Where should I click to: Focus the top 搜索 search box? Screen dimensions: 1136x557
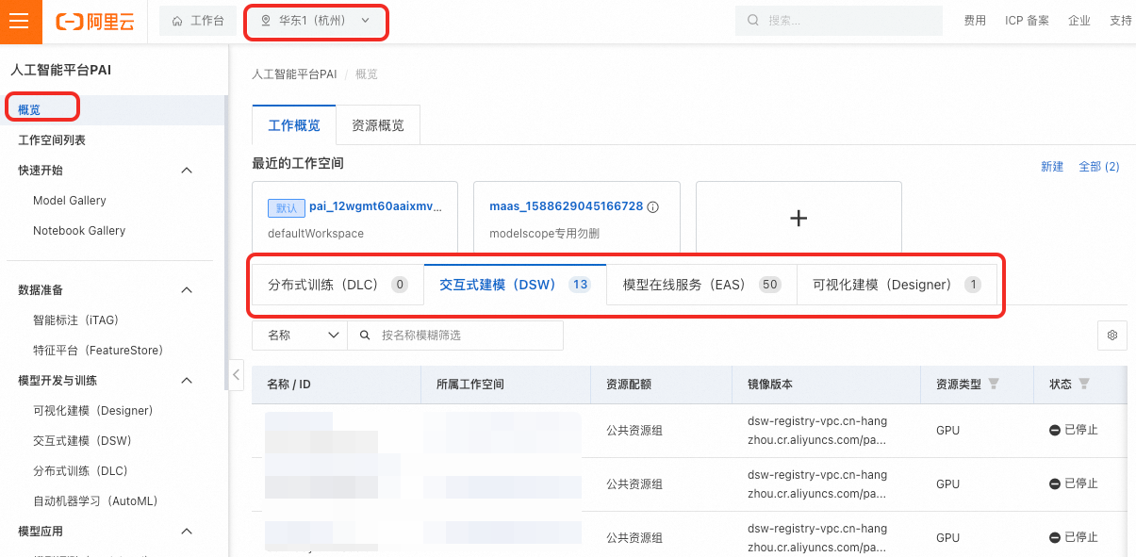[x=839, y=21]
